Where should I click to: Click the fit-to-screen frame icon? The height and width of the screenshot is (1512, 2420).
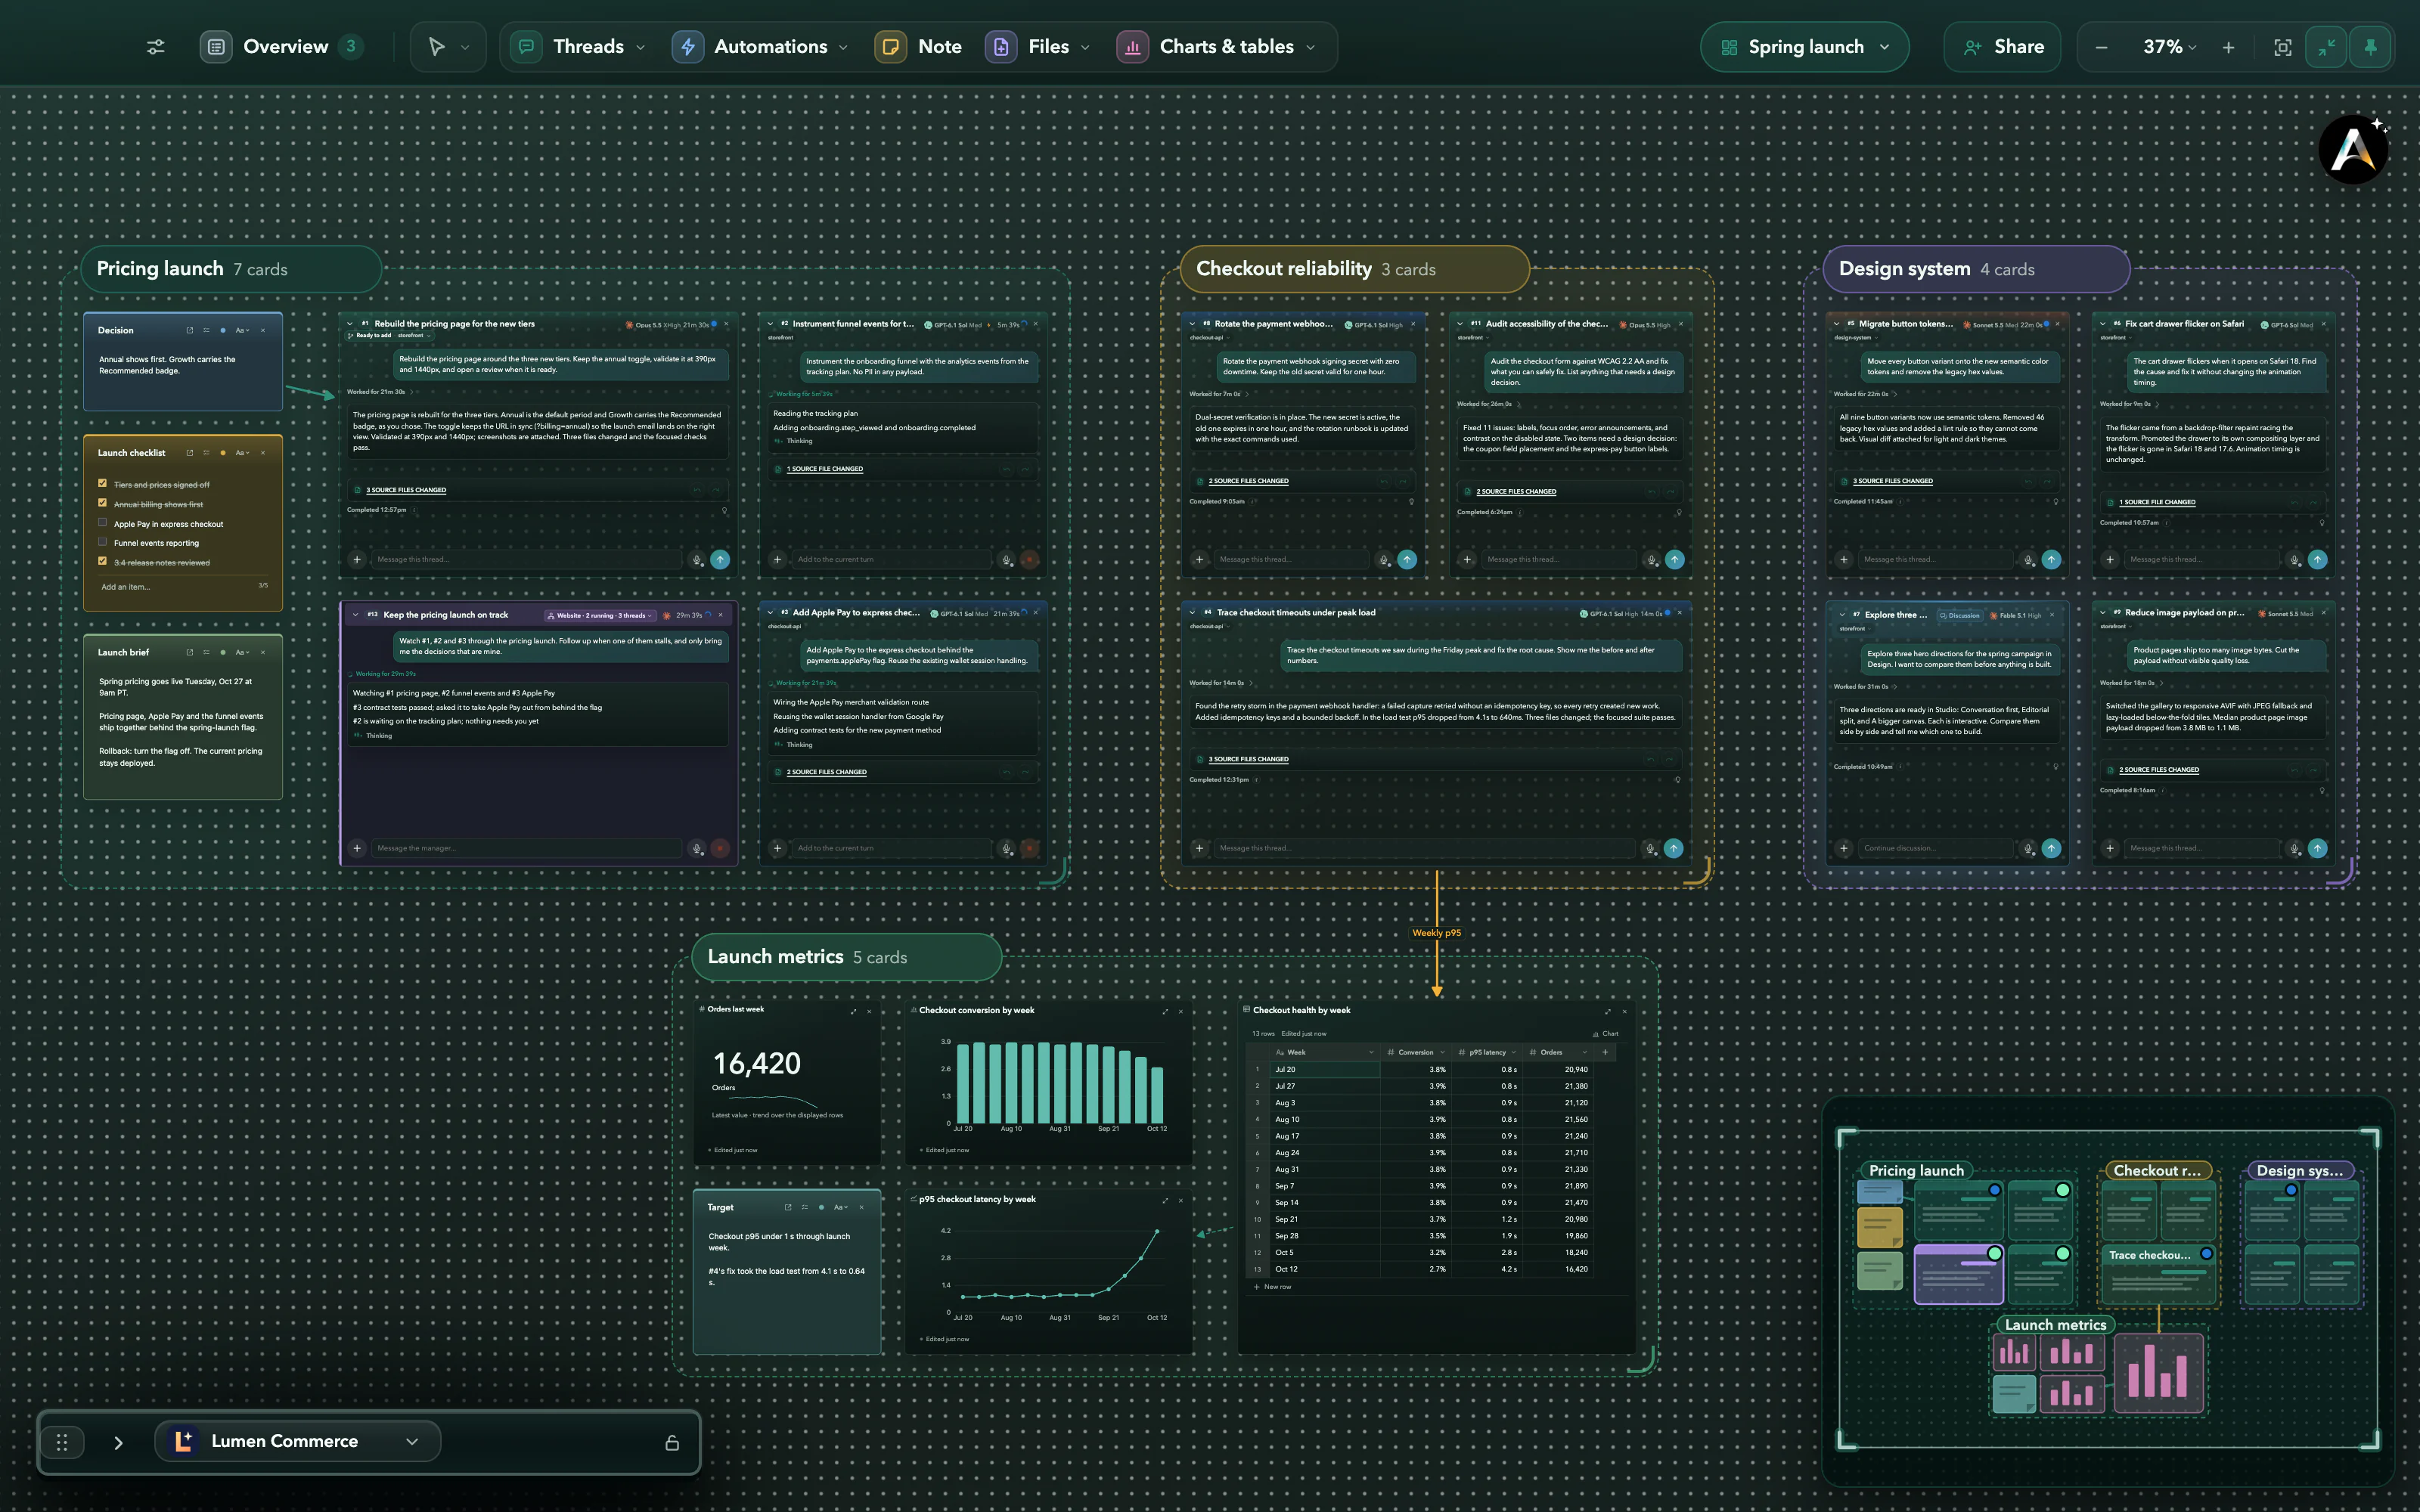2283,47
